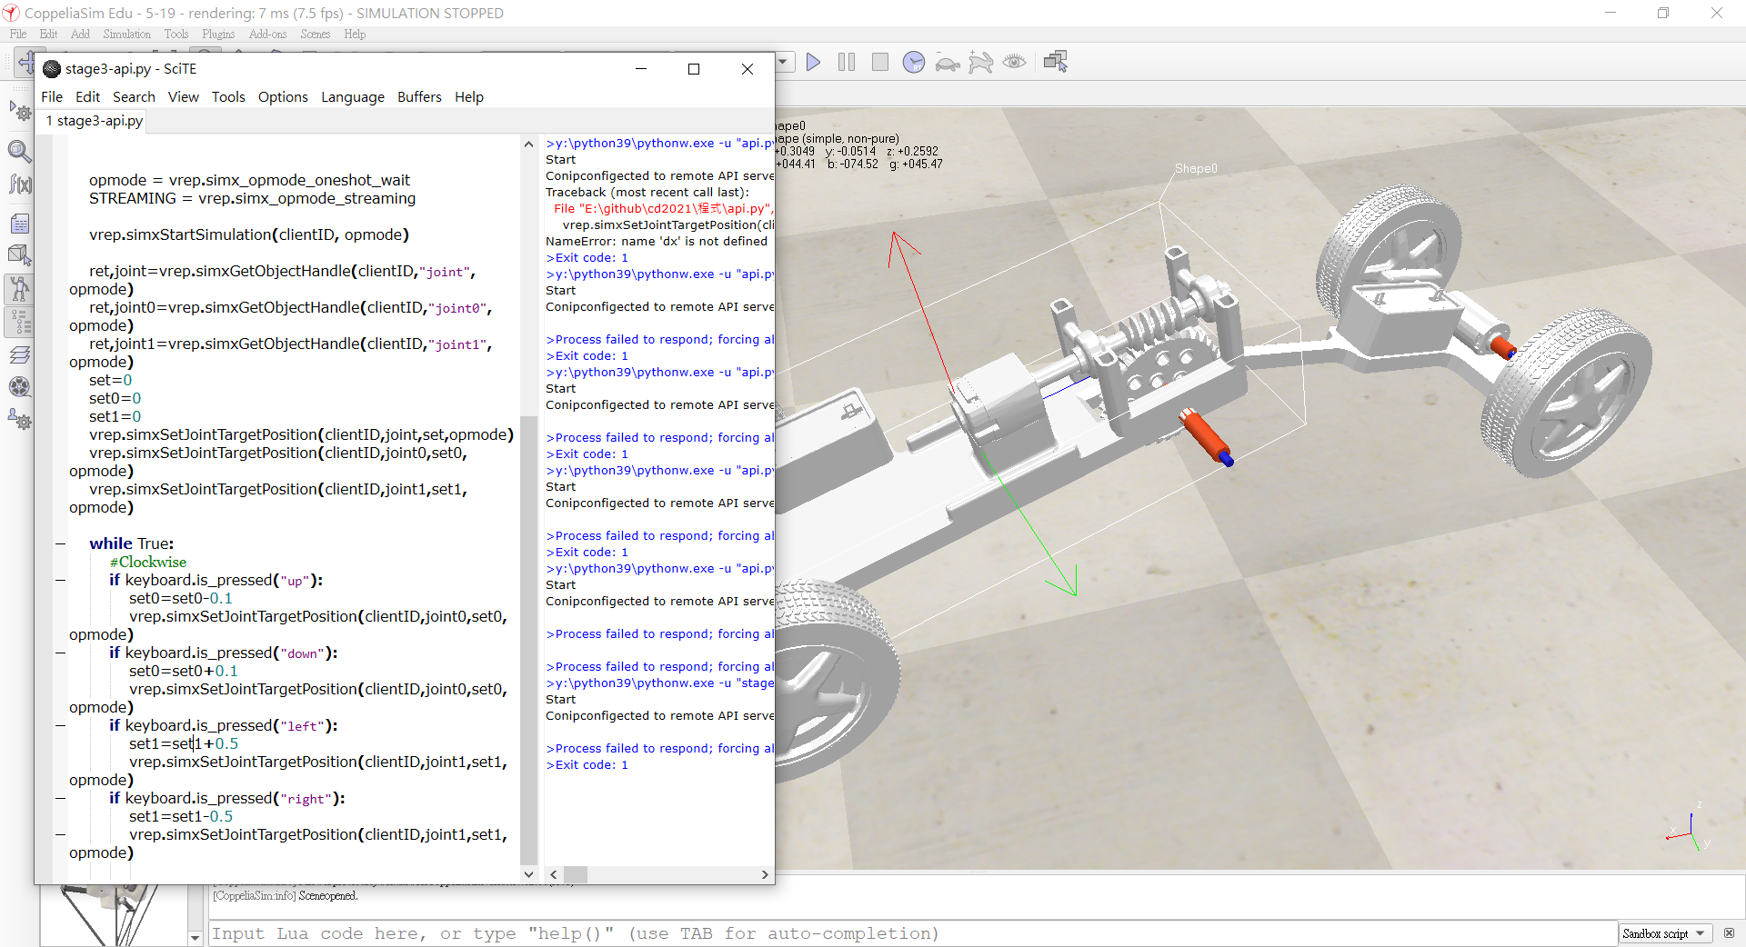1746x947 pixels.
Task: Click the editor scroll up arrow
Action: tap(528, 144)
